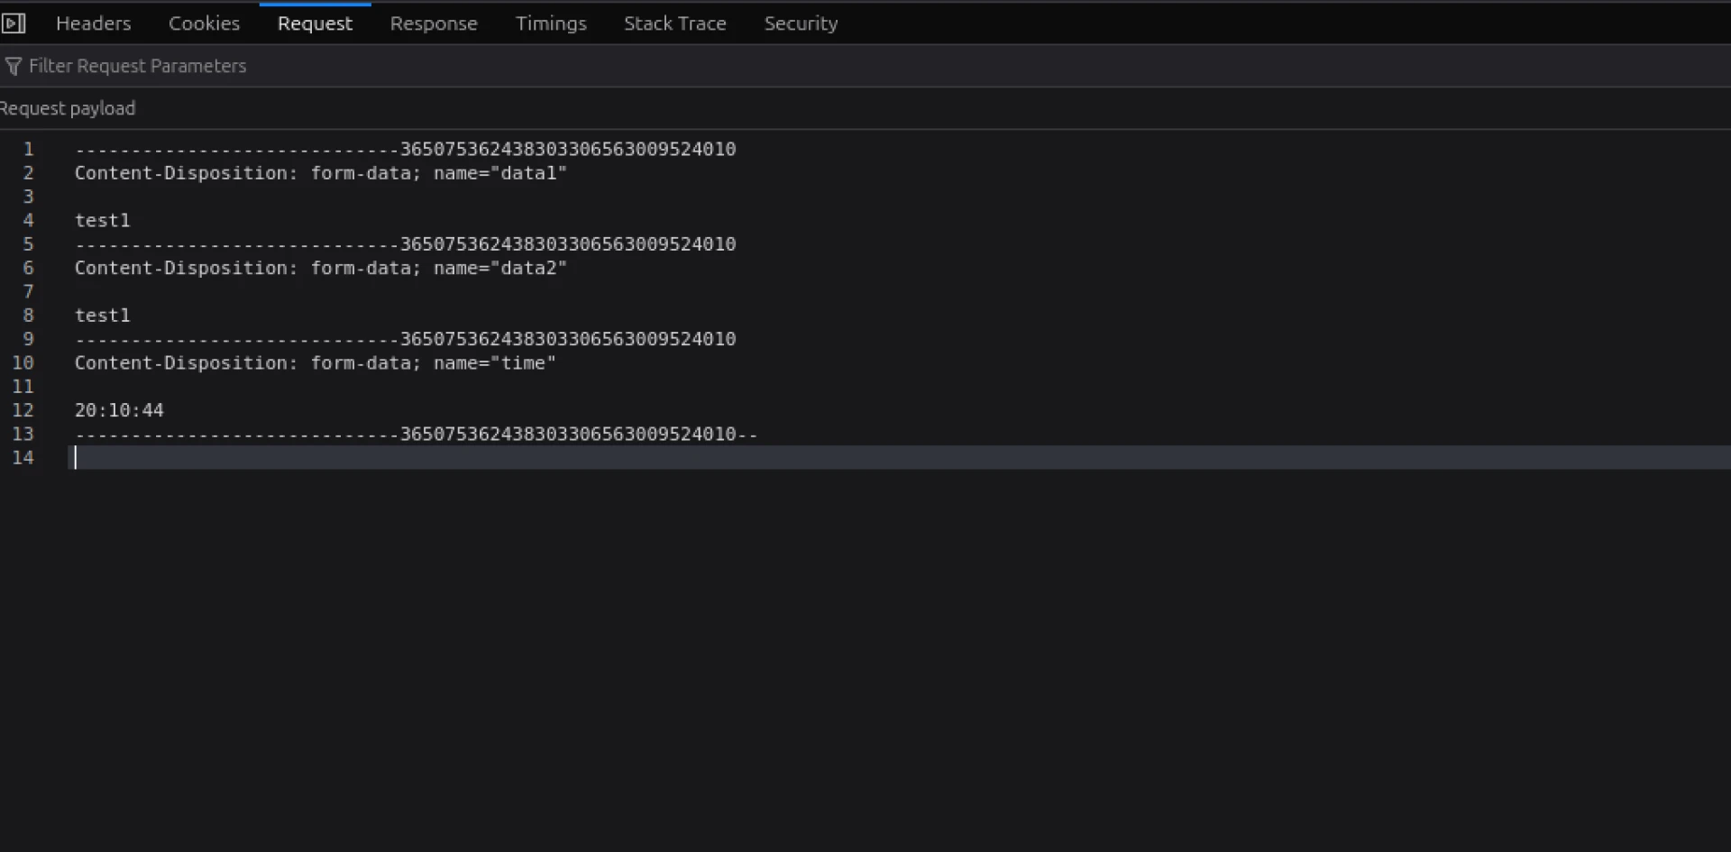Click line number 14 in the gutter
The height and width of the screenshot is (852, 1731).
click(x=23, y=458)
